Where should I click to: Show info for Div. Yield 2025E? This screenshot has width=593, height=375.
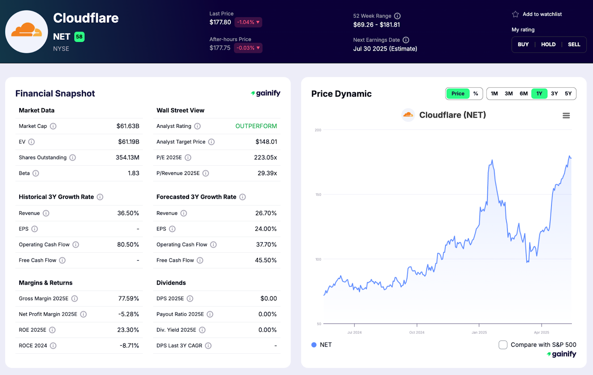pos(202,330)
